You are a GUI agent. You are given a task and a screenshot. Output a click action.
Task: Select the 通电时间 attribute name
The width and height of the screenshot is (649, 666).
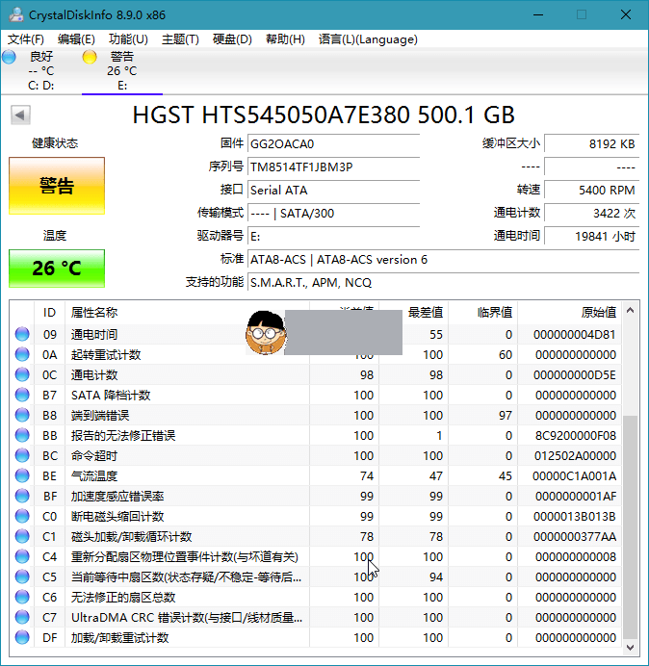tap(94, 334)
